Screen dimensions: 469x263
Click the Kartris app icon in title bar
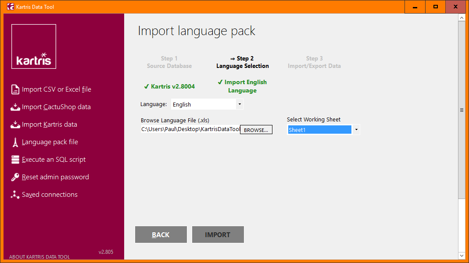(x=11, y=7)
